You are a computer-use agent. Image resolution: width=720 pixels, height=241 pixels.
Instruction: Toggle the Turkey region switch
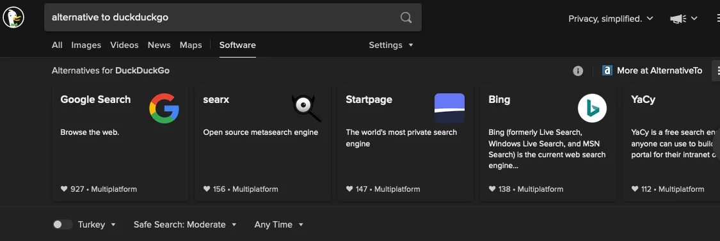tap(62, 224)
